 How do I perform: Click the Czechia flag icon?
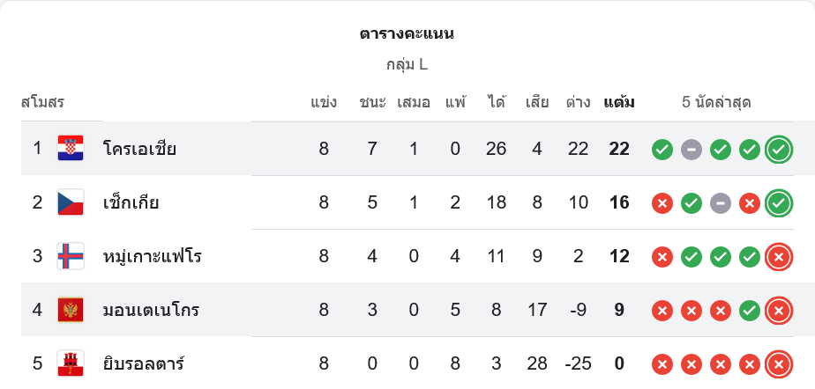(71, 202)
